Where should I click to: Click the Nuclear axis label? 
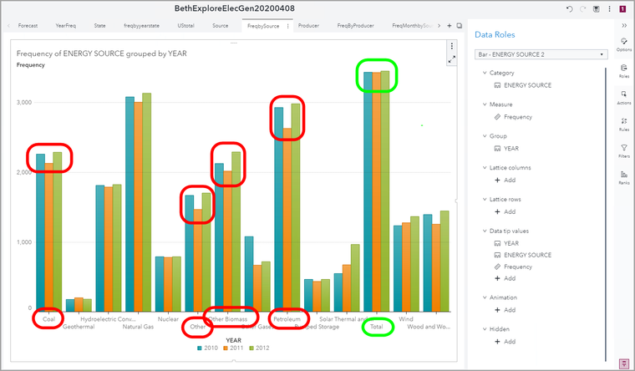pyautogui.click(x=168, y=319)
